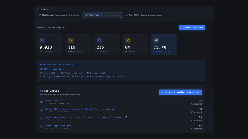Select the 235 AI Approved value
Image resolution: width=248 pixels, height=139 pixels.
[100, 47]
